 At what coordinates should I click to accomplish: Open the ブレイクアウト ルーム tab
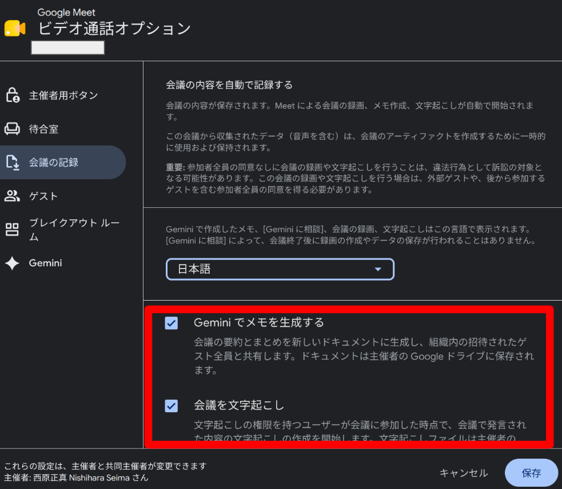[x=63, y=230]
